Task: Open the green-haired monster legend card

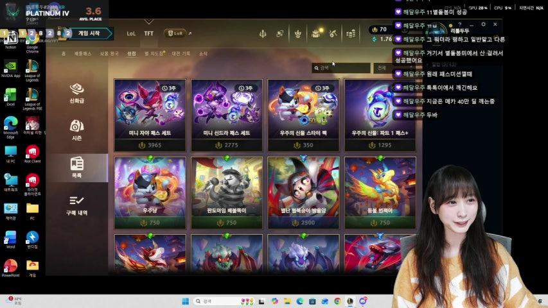Action: [x=227, y=254]
